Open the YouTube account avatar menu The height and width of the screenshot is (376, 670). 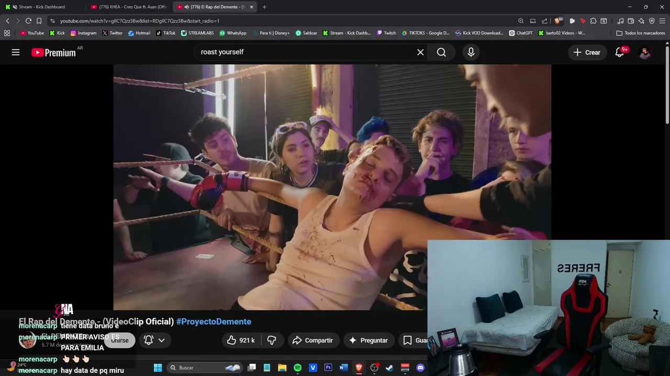point(645,52)
